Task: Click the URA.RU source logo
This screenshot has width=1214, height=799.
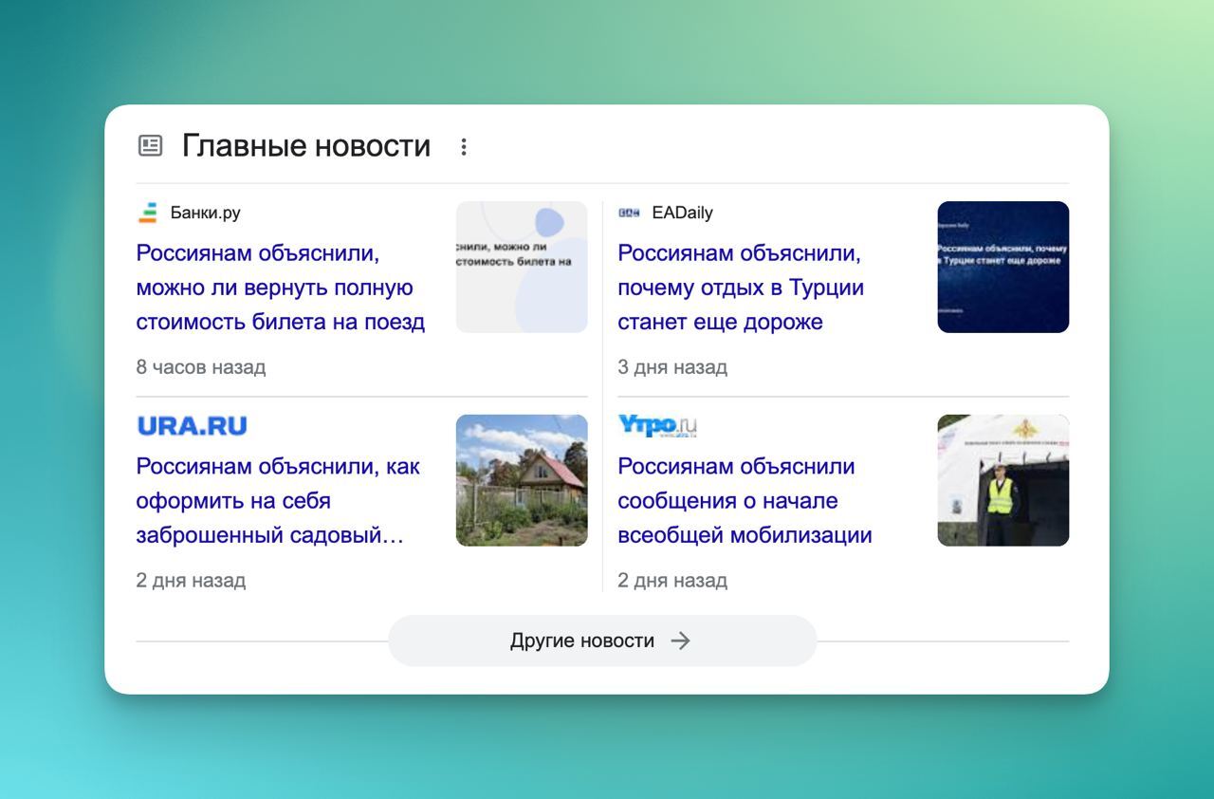Action: click(x=192, y=426)
